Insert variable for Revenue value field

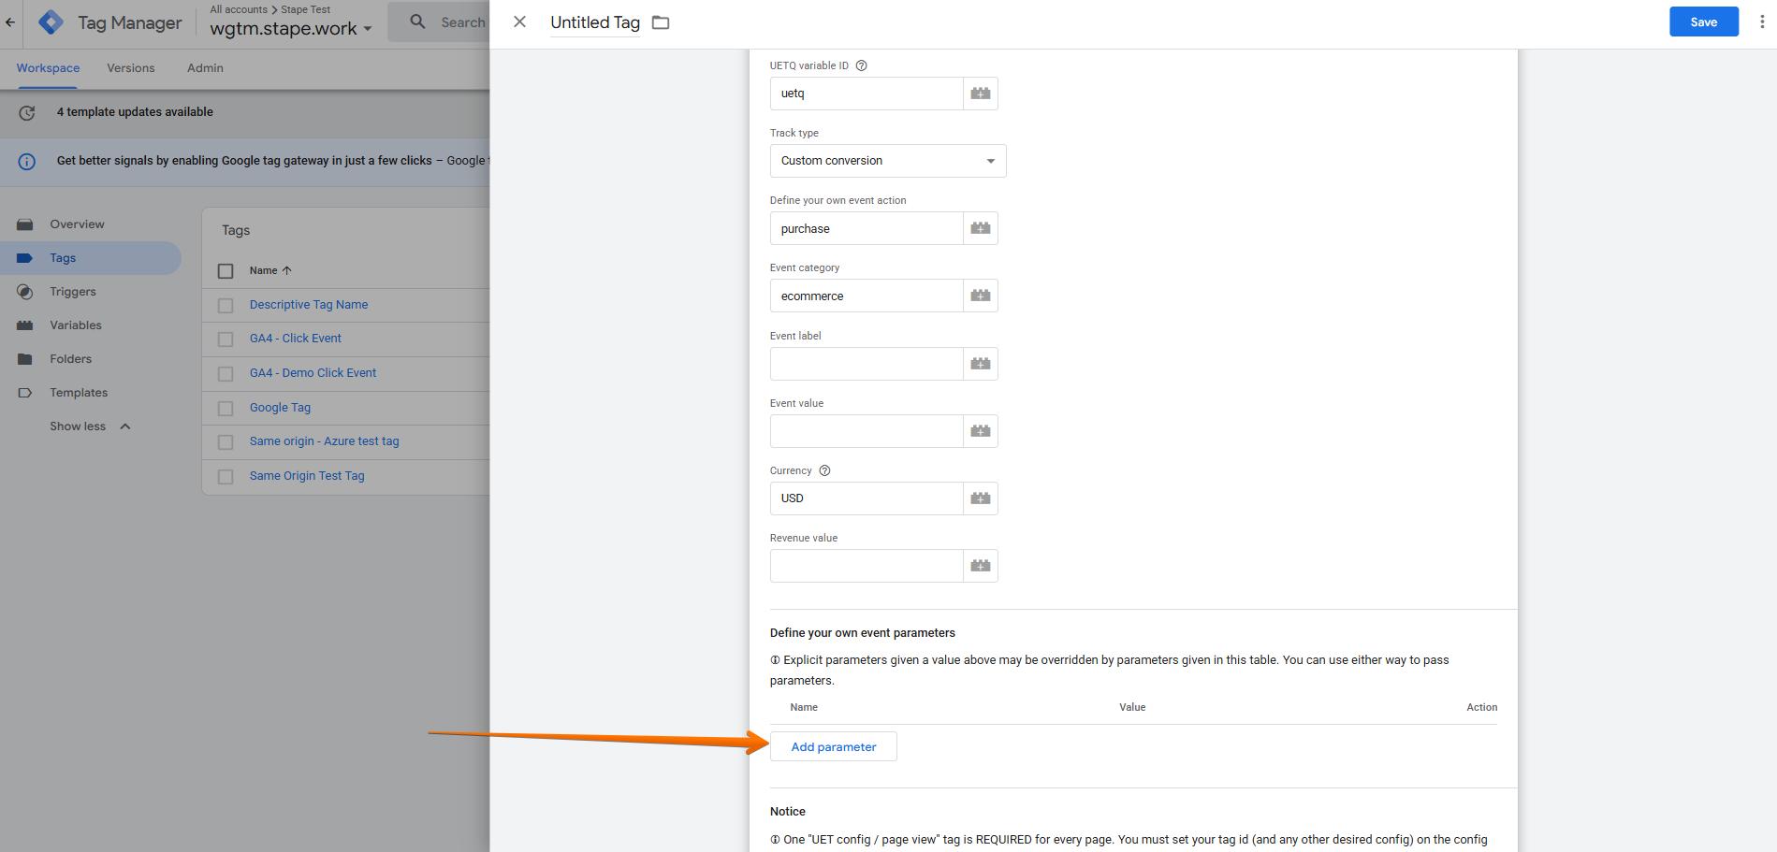tap(981, 566)
